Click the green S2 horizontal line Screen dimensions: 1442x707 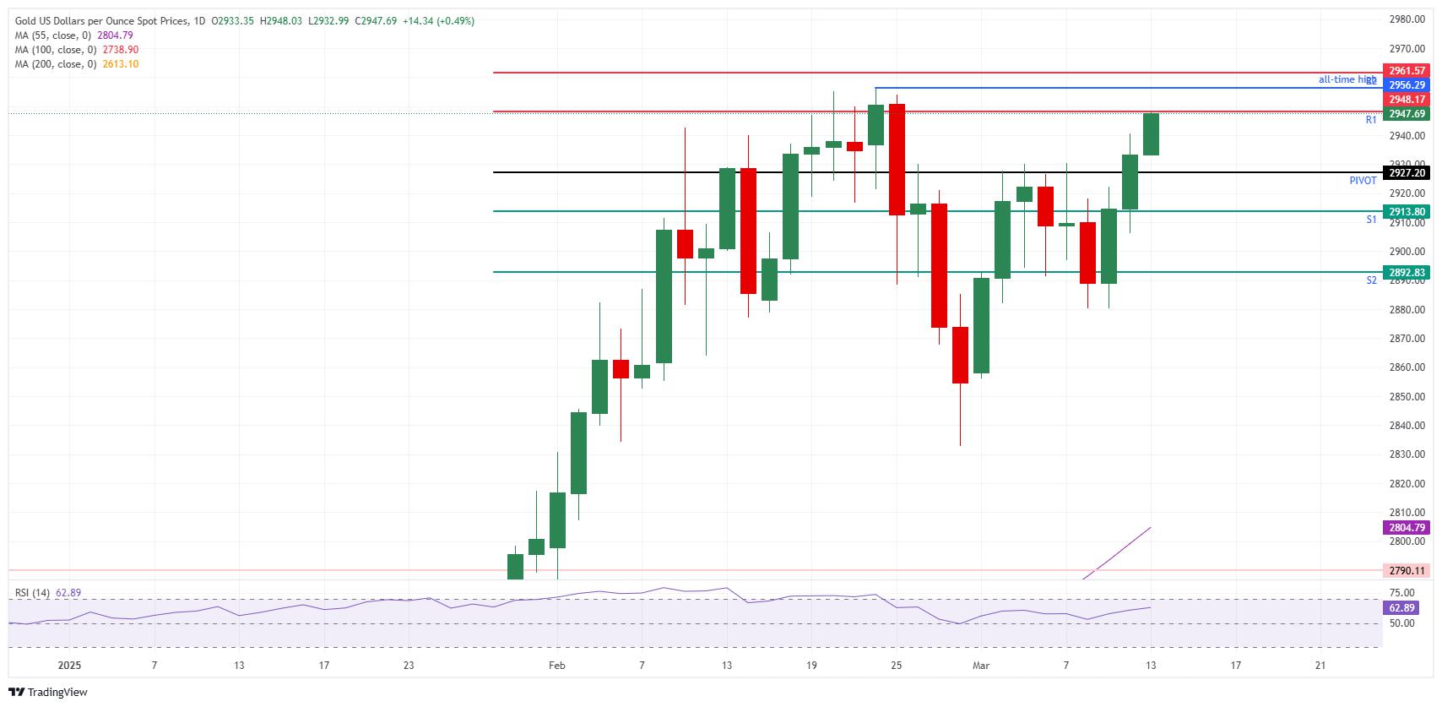click(x=937, y=272)
